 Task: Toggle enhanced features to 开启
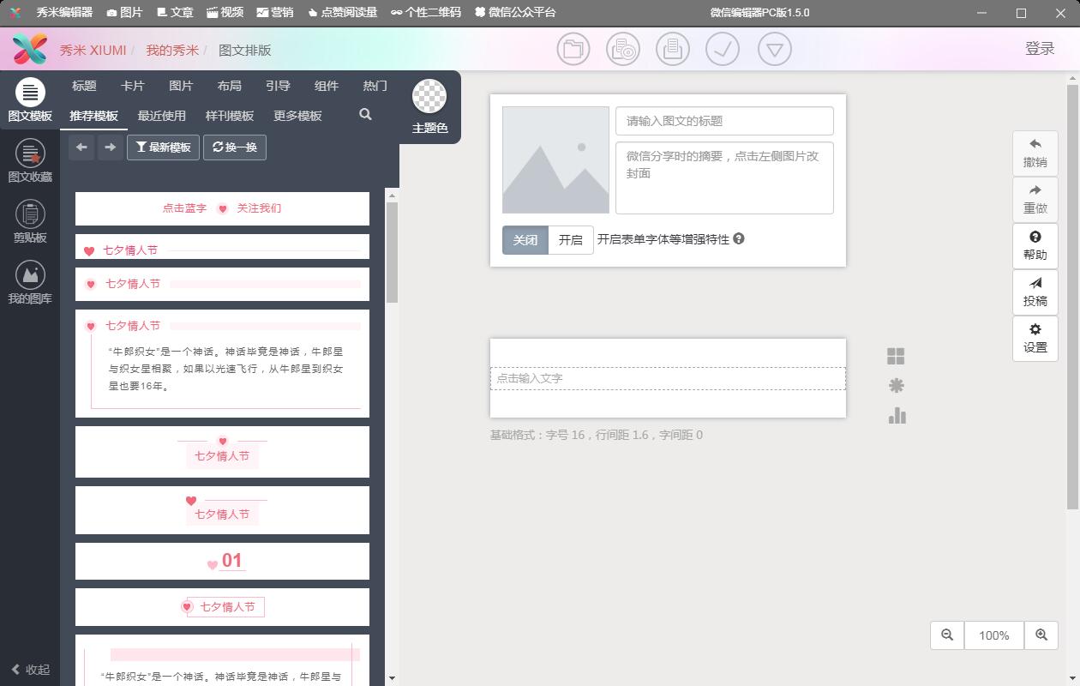click(x=571, y=240)
